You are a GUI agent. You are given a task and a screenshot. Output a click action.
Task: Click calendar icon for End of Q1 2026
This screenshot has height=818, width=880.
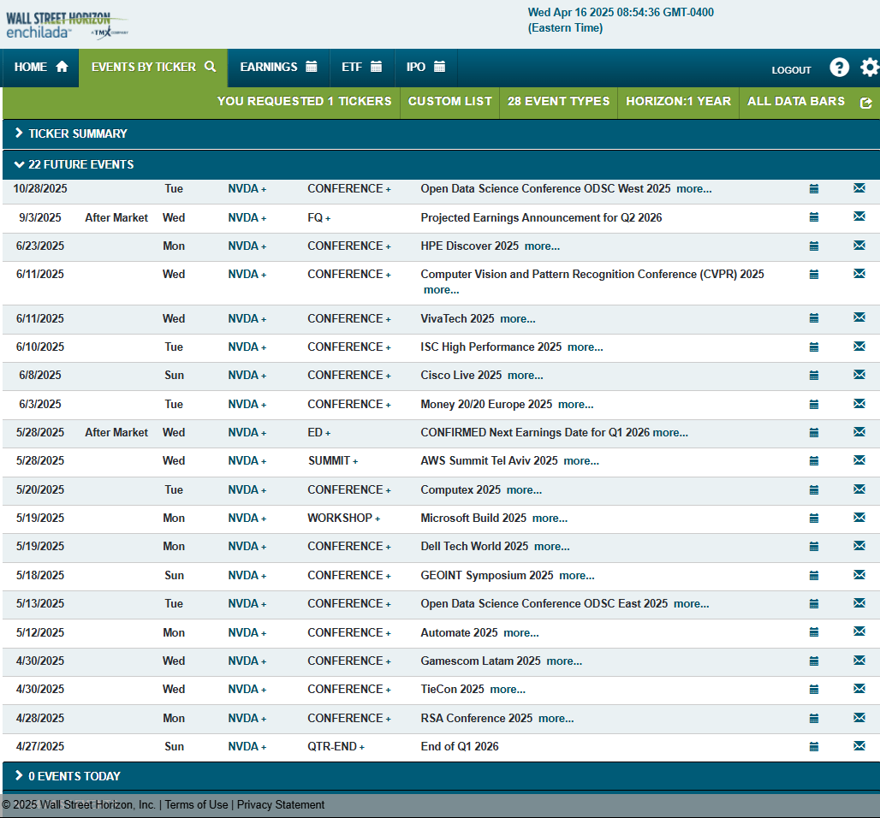coord(814,747)
